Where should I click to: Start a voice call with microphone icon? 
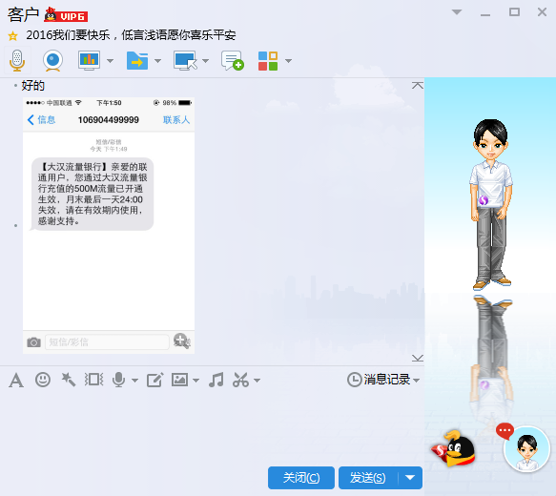[17, 60]
